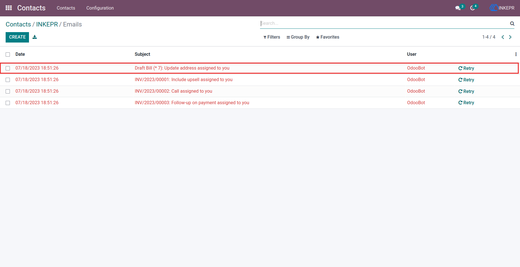Go to previous page of records
520x267 pixels.
[x=503, y=37]
